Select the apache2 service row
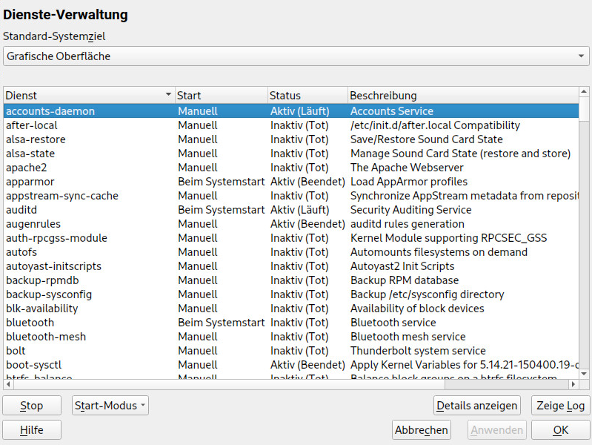Screen dimensions: 592x445 pos(291,168)
